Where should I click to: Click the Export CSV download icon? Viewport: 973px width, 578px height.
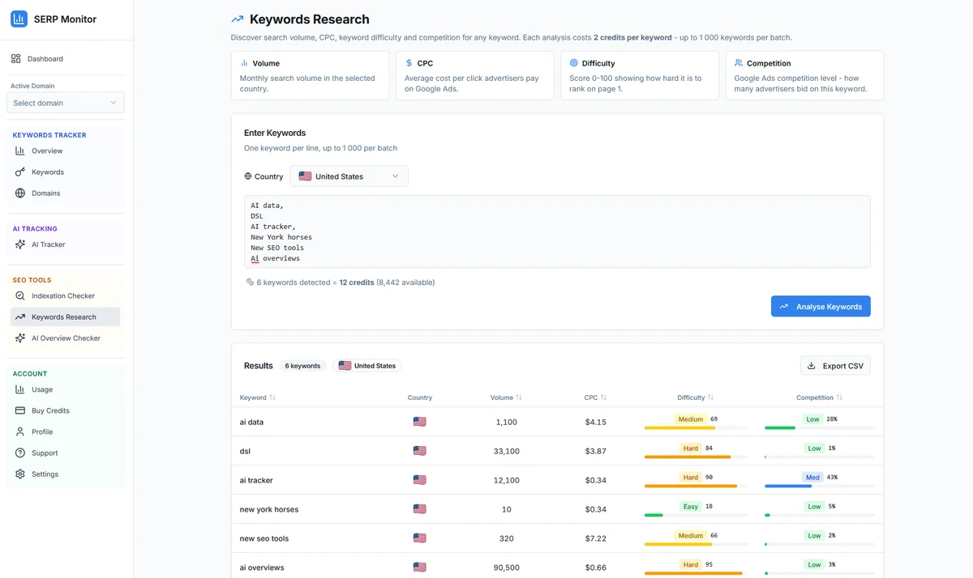point(812,366)
